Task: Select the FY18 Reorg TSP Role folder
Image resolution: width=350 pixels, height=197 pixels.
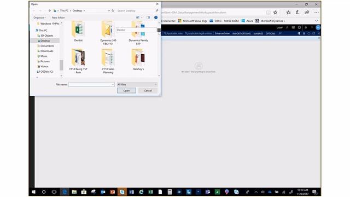Action: [78, 61]
